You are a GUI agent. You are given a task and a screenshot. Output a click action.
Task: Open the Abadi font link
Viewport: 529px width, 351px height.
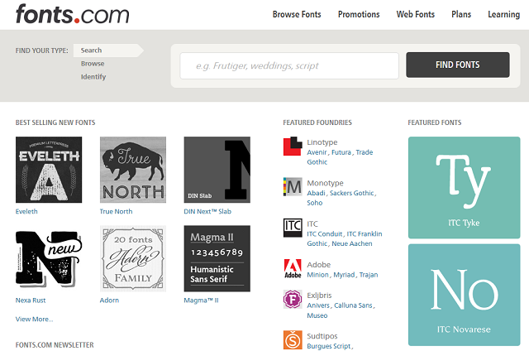[x=316, y=193]
